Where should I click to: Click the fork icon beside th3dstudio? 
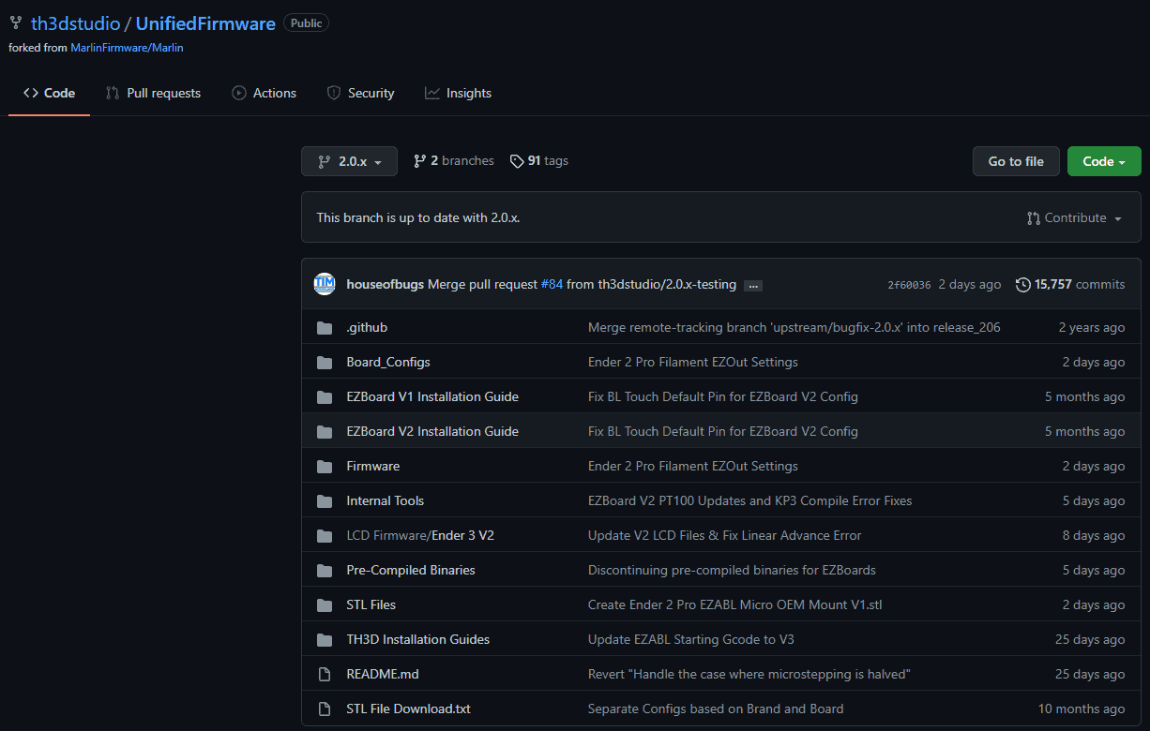click(x=16, y=23)
